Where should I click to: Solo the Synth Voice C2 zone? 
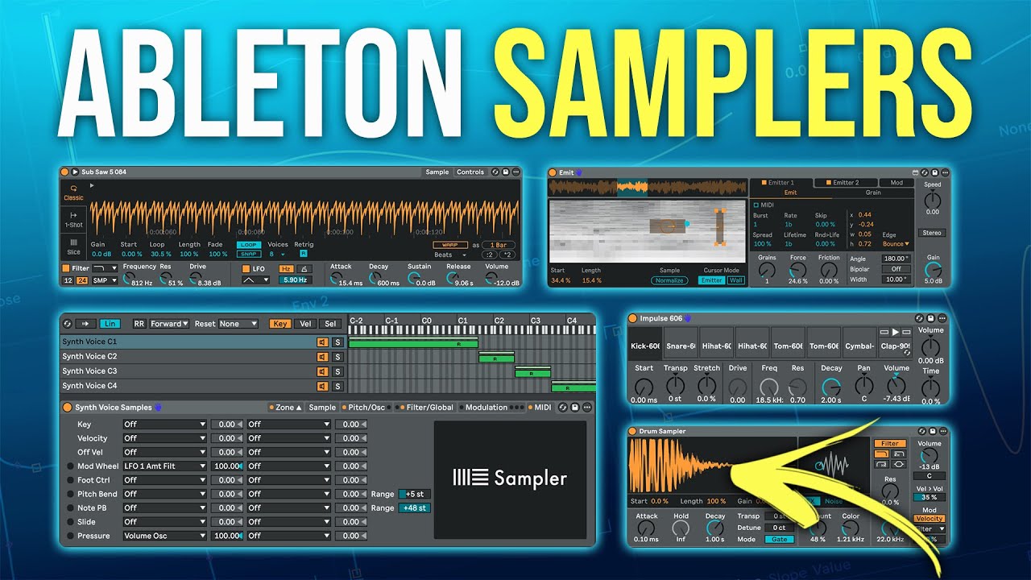tap(337, 357)
